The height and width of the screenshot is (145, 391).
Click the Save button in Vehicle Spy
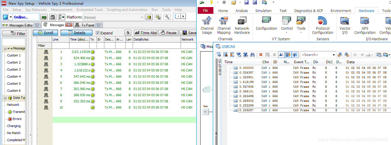tap(188, 33)
